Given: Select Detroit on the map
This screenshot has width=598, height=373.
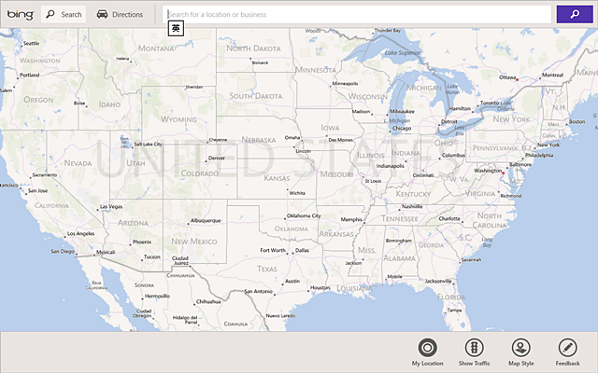Looking at the screenshot, I should [x=449, y=122].
